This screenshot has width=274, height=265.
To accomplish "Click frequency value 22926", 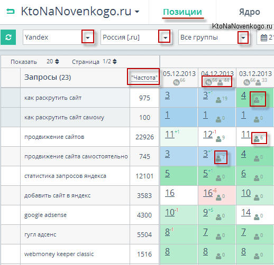I will [144, 137].
